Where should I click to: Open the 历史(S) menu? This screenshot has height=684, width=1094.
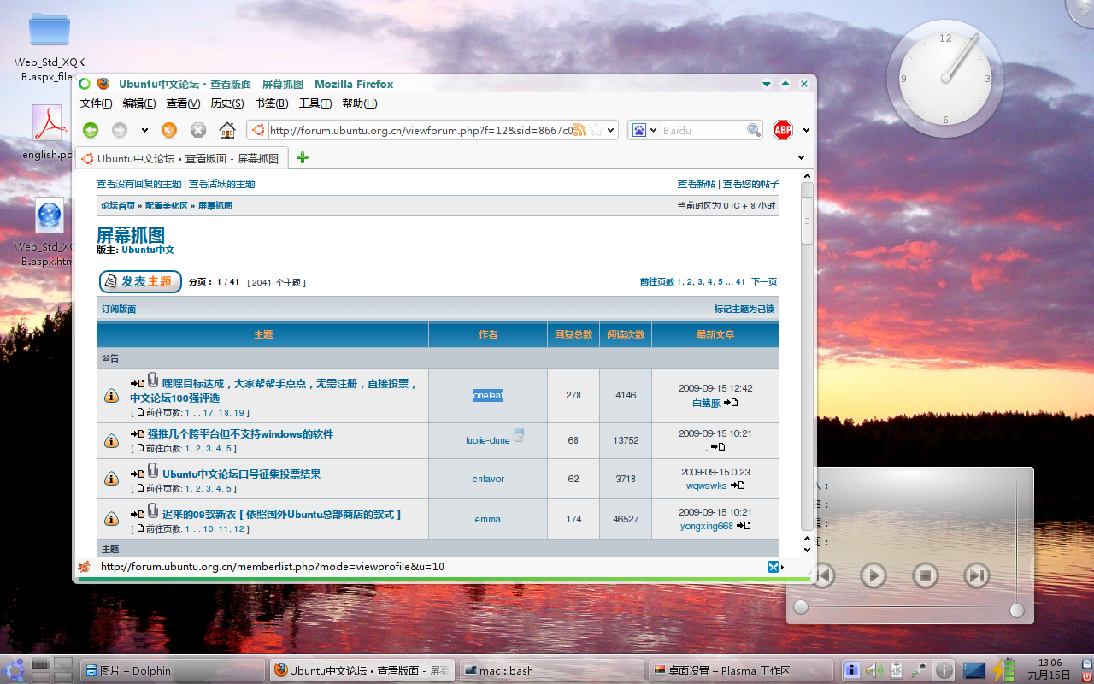(x=227, y=103)
